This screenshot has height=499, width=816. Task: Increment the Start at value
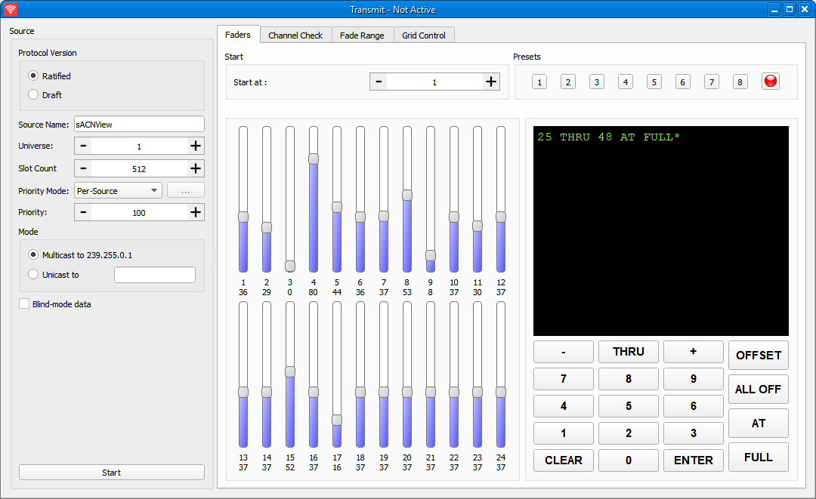[x=491, y=82]
